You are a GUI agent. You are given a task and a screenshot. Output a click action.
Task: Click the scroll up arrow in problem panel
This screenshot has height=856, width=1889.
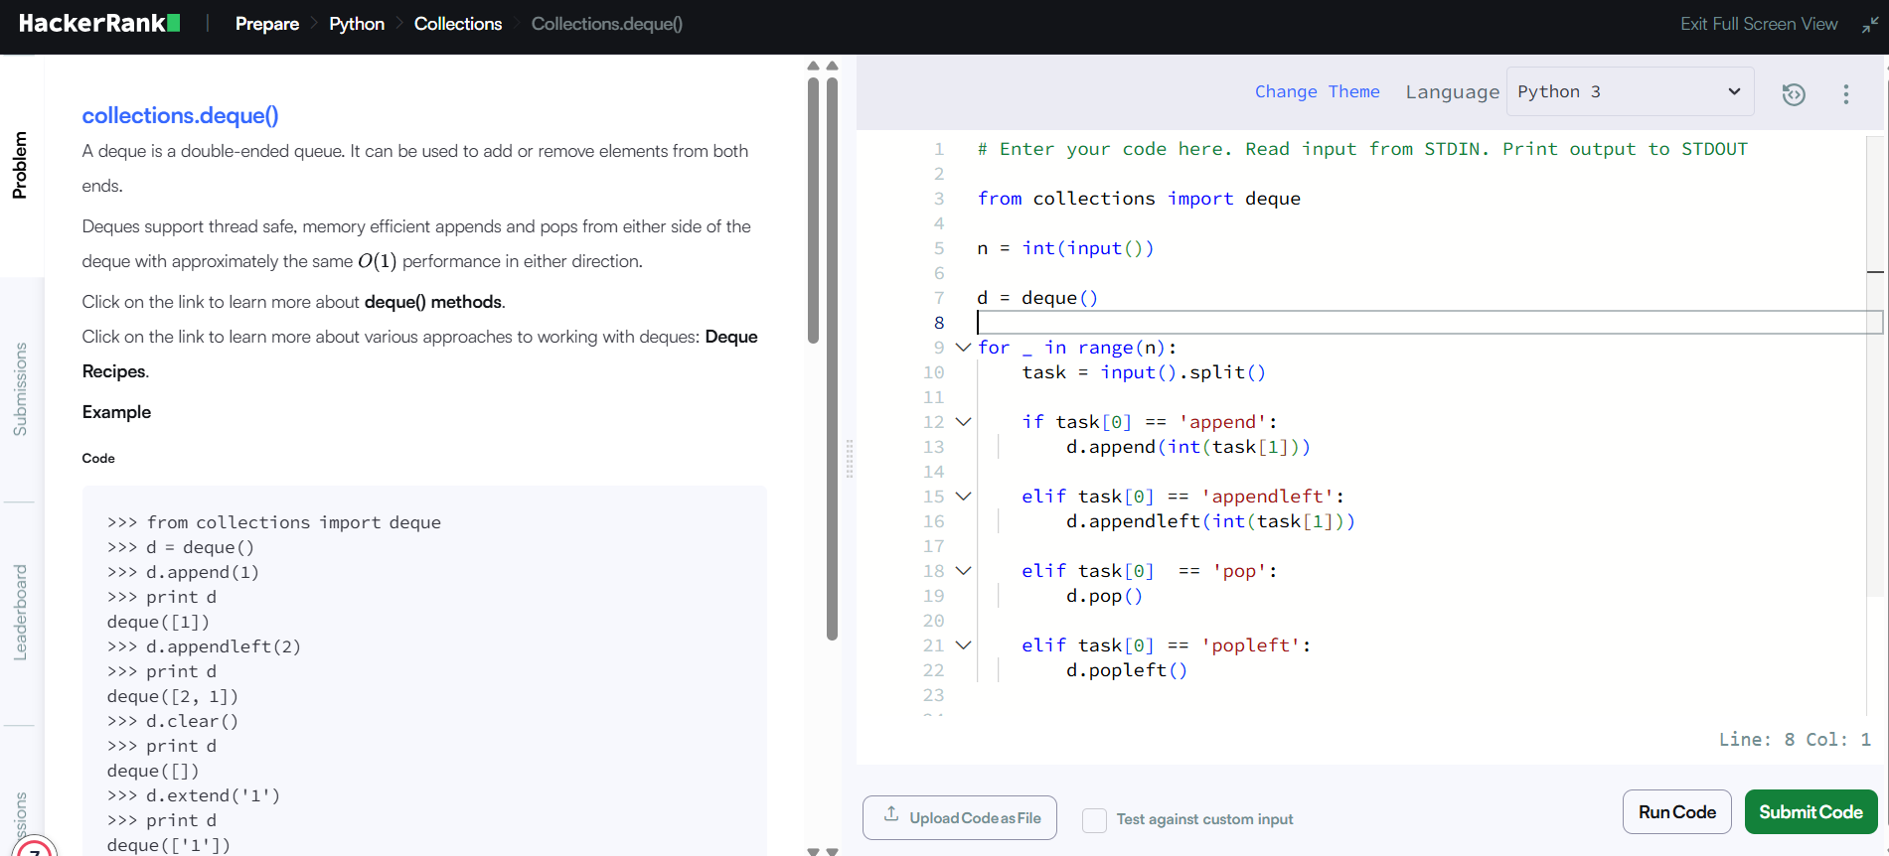(x=814, y=67)
